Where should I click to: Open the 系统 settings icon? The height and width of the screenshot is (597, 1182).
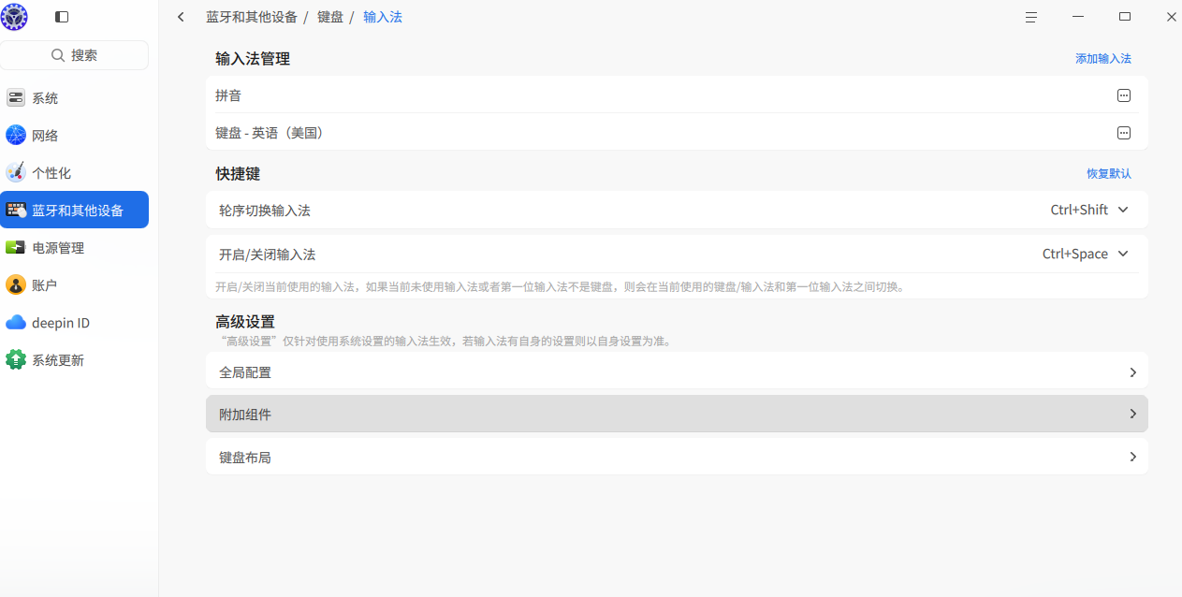[16, 98]
